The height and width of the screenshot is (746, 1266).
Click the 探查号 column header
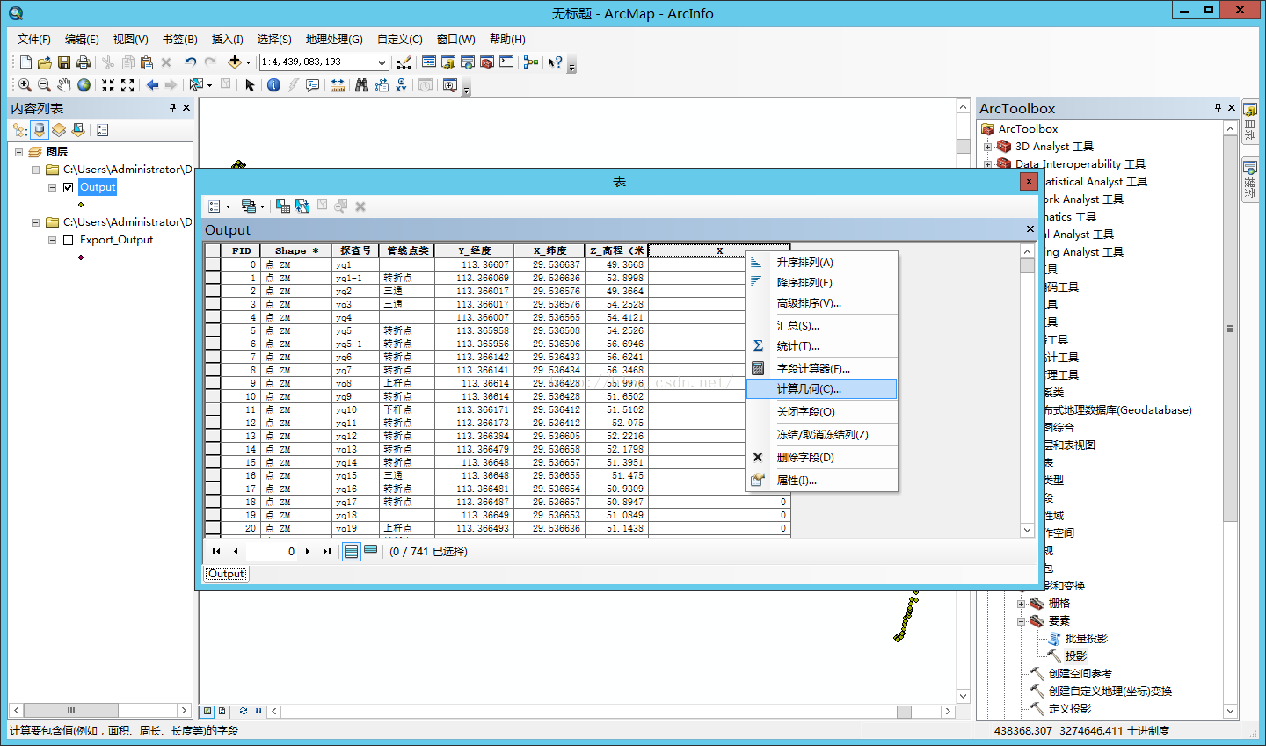click(355, 250)
